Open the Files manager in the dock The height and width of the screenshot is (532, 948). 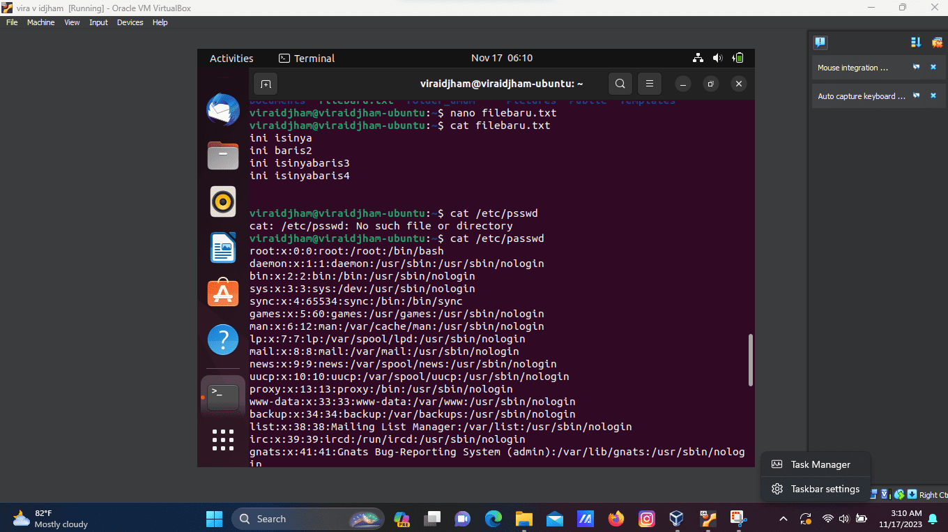(x=223, y=155)
